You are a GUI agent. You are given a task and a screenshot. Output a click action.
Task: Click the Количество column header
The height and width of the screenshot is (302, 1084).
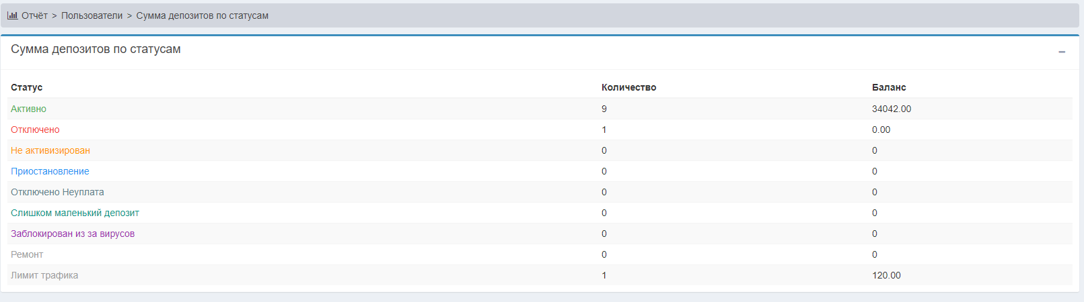628,87
